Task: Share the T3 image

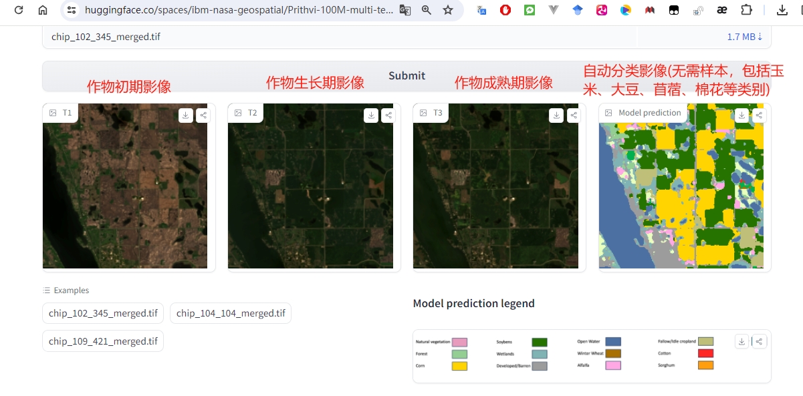Action: [573, 115]
